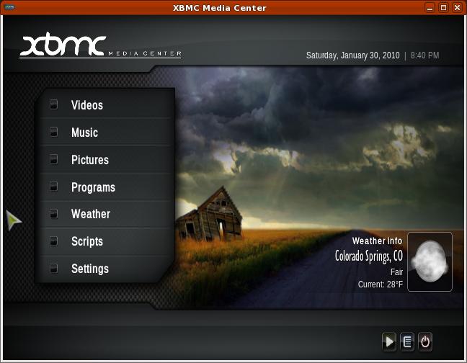
Task: Click the Colorado Springs, CO location text
Action: click(369, 256)
